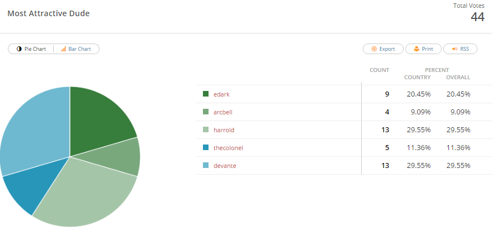Click the orange RSS speaker icon
Image resolution: width=497 pixels, height=231 pixels.
[455, 49]
